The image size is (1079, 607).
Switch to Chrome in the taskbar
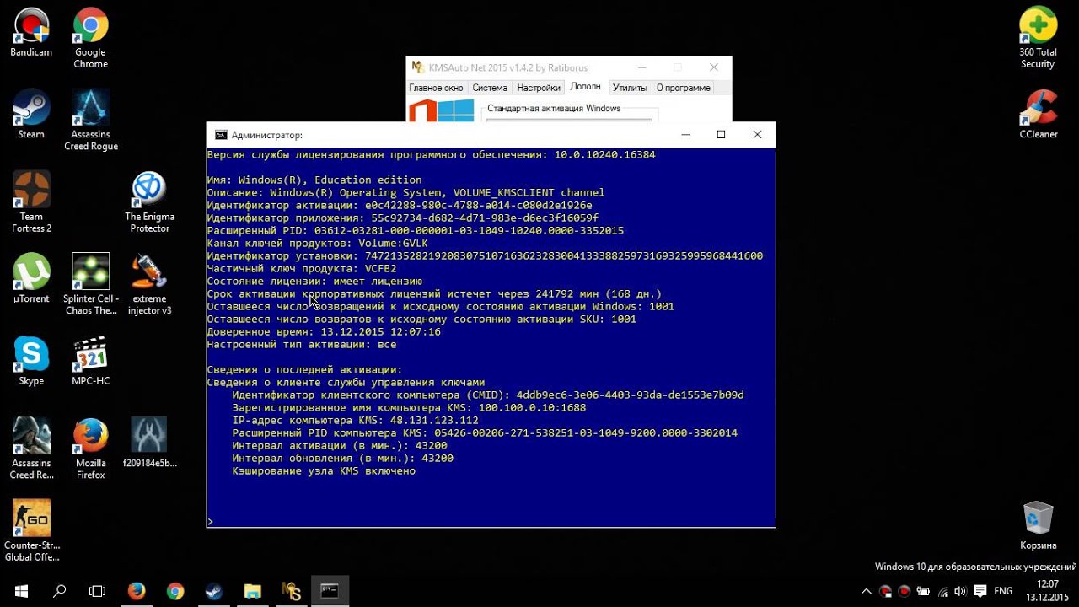point(175,591)
